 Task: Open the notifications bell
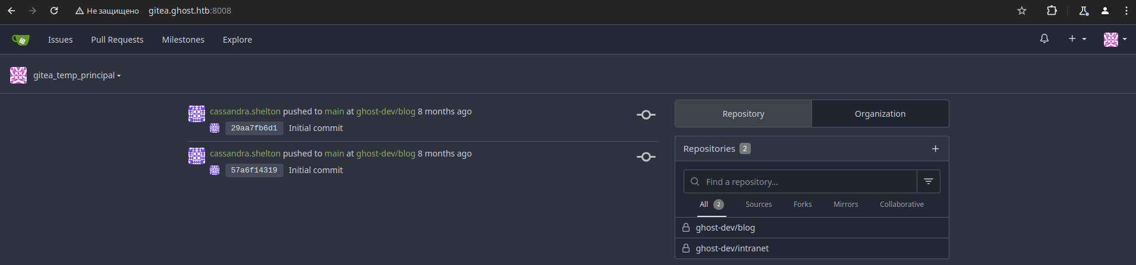click(x=1044, y=39)
